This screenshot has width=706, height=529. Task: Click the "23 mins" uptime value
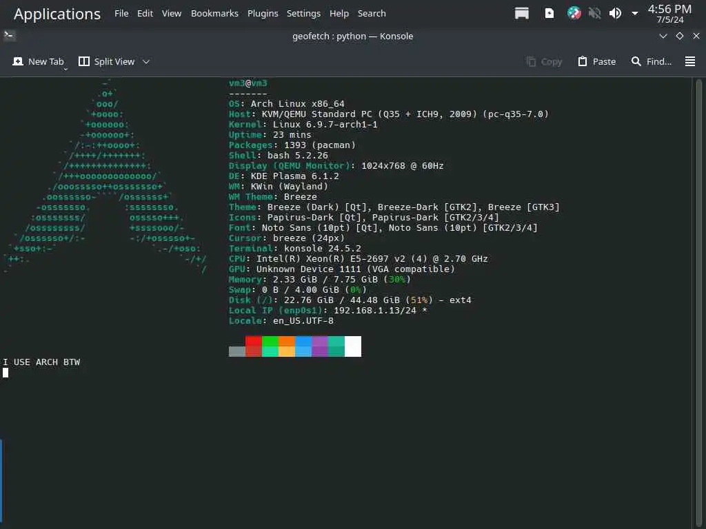point(292,135)
